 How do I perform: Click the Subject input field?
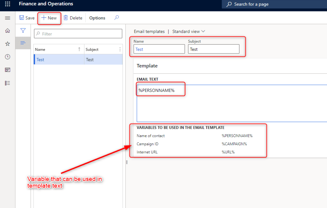point(213,49)
